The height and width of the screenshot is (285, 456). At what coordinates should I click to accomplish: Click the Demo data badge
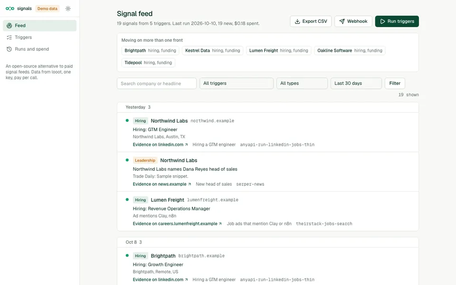(47, 9)
